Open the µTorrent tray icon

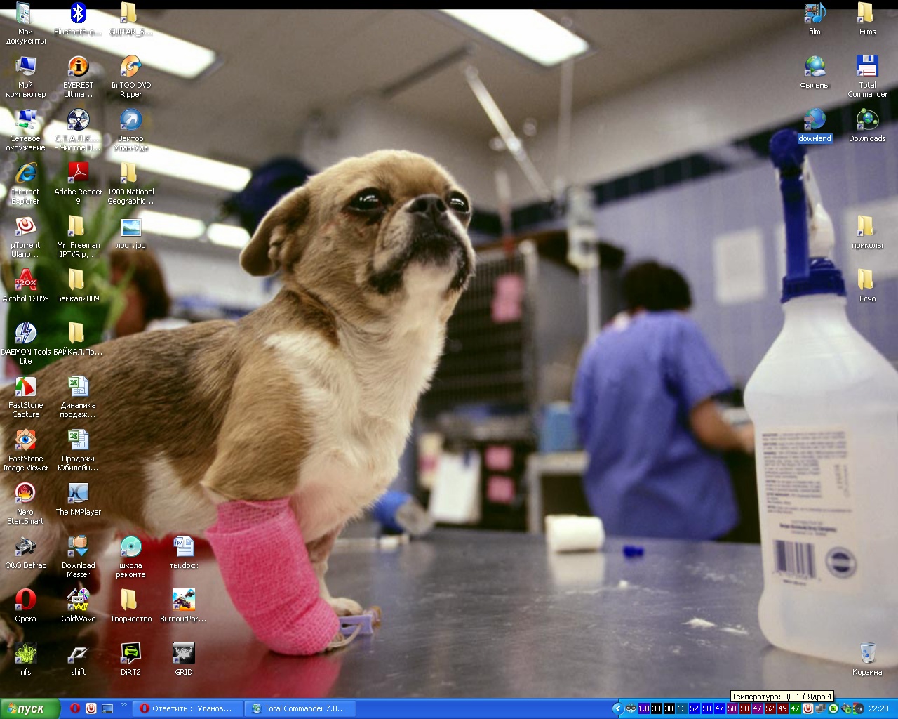point(808,708)
